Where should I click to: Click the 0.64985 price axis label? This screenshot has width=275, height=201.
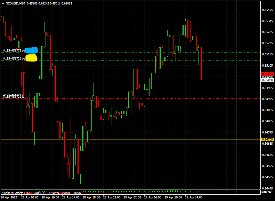[267, 88]
